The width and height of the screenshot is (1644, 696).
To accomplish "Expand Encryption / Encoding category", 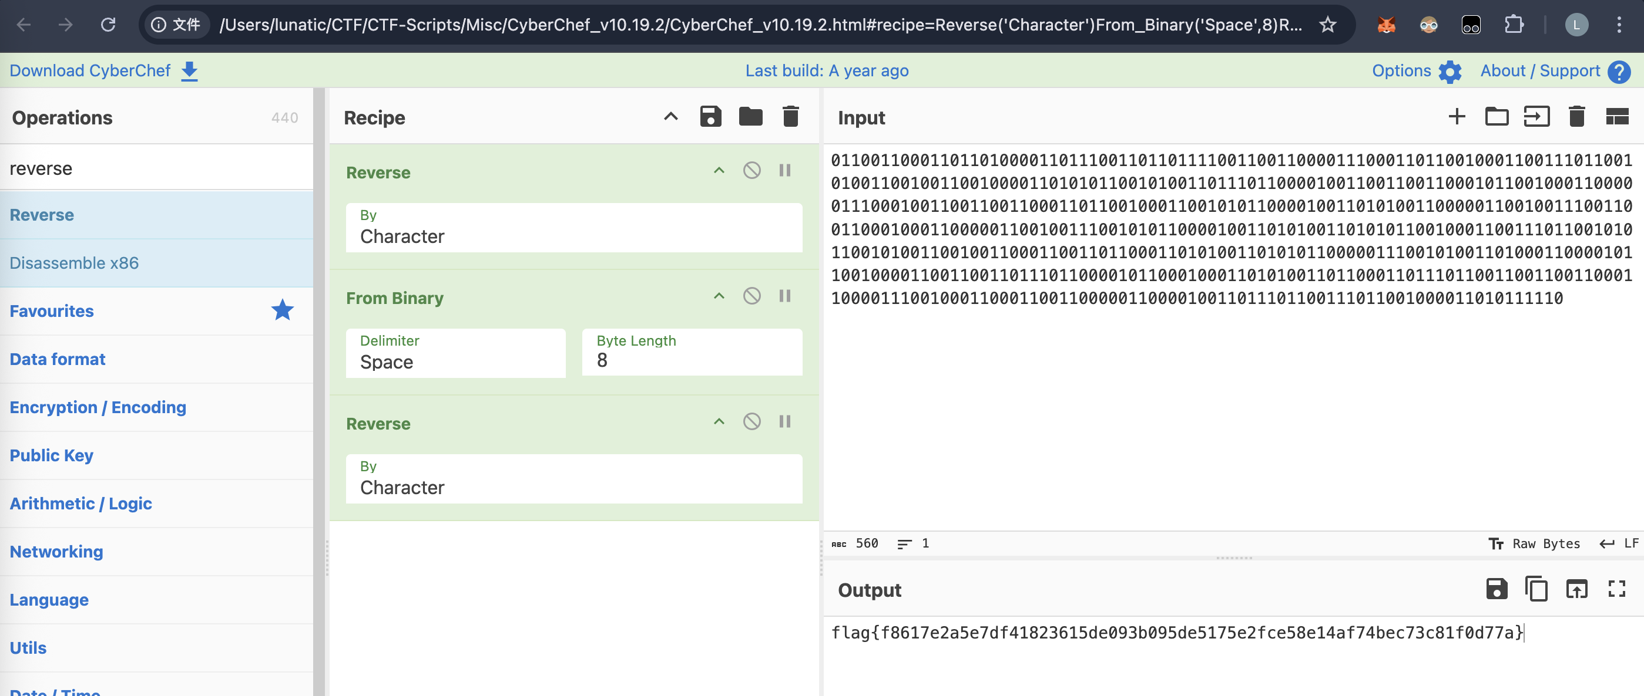I will click(x=98, y=407).
